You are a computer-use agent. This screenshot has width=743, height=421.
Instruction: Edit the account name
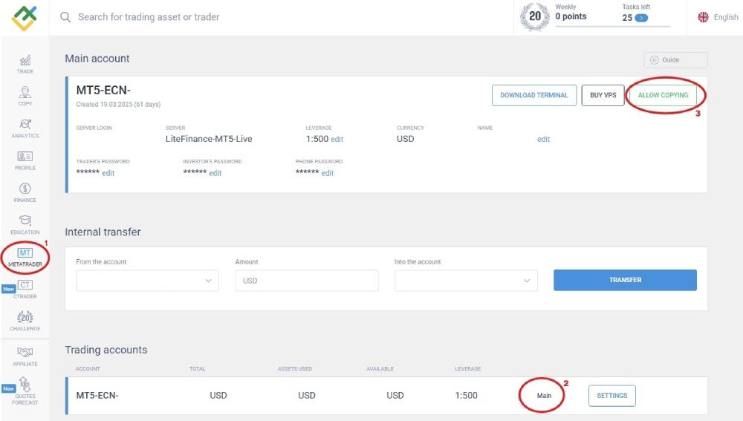(x=544, y=140)
